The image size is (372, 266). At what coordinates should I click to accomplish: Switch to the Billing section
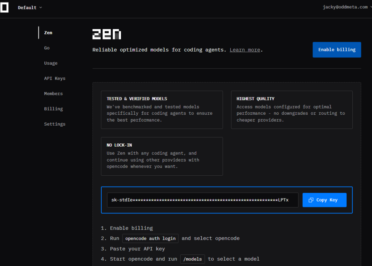53,109
